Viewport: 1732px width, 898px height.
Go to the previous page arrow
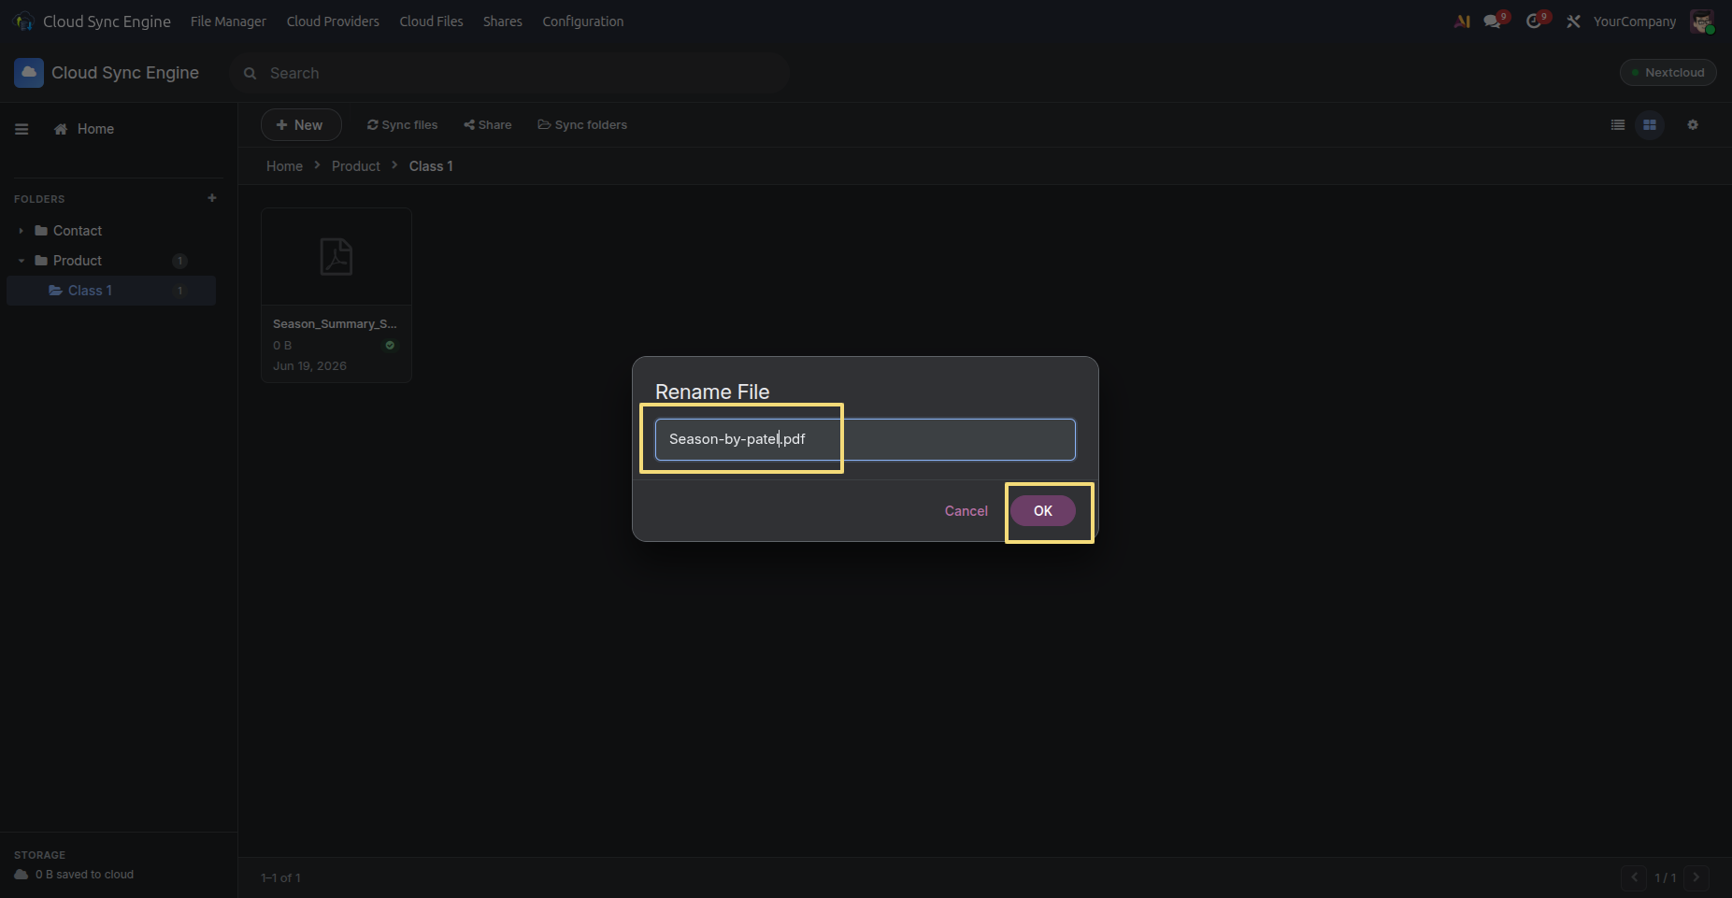pyautogui.click(x=1634, y=877)
